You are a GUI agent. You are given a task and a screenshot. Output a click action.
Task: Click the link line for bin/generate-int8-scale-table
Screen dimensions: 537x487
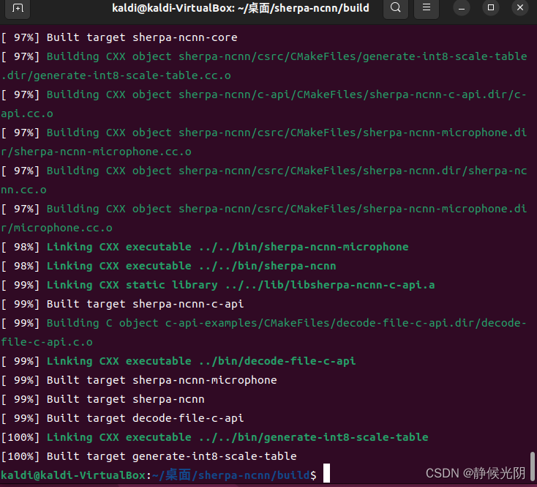tap(214, 437)
